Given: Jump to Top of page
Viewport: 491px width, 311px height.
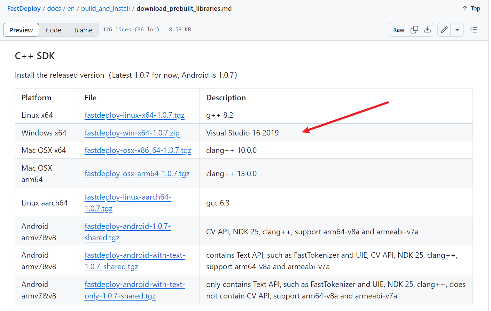Looking at the screenshot, I should 471,8.
